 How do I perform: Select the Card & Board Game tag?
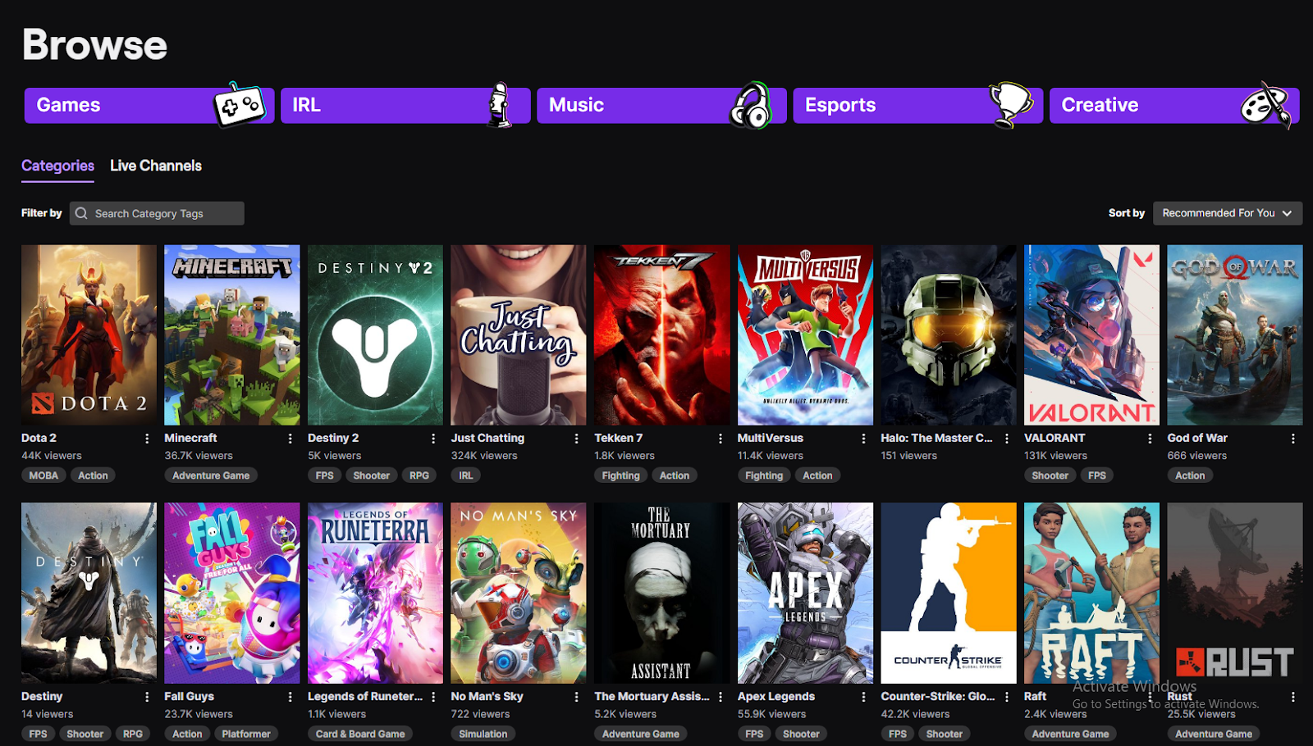point(360,734)
